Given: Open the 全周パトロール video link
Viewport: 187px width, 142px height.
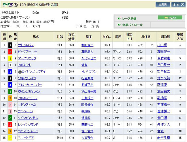Looking at the screenshot, I should pyautogui.click(x=132, y=25).
